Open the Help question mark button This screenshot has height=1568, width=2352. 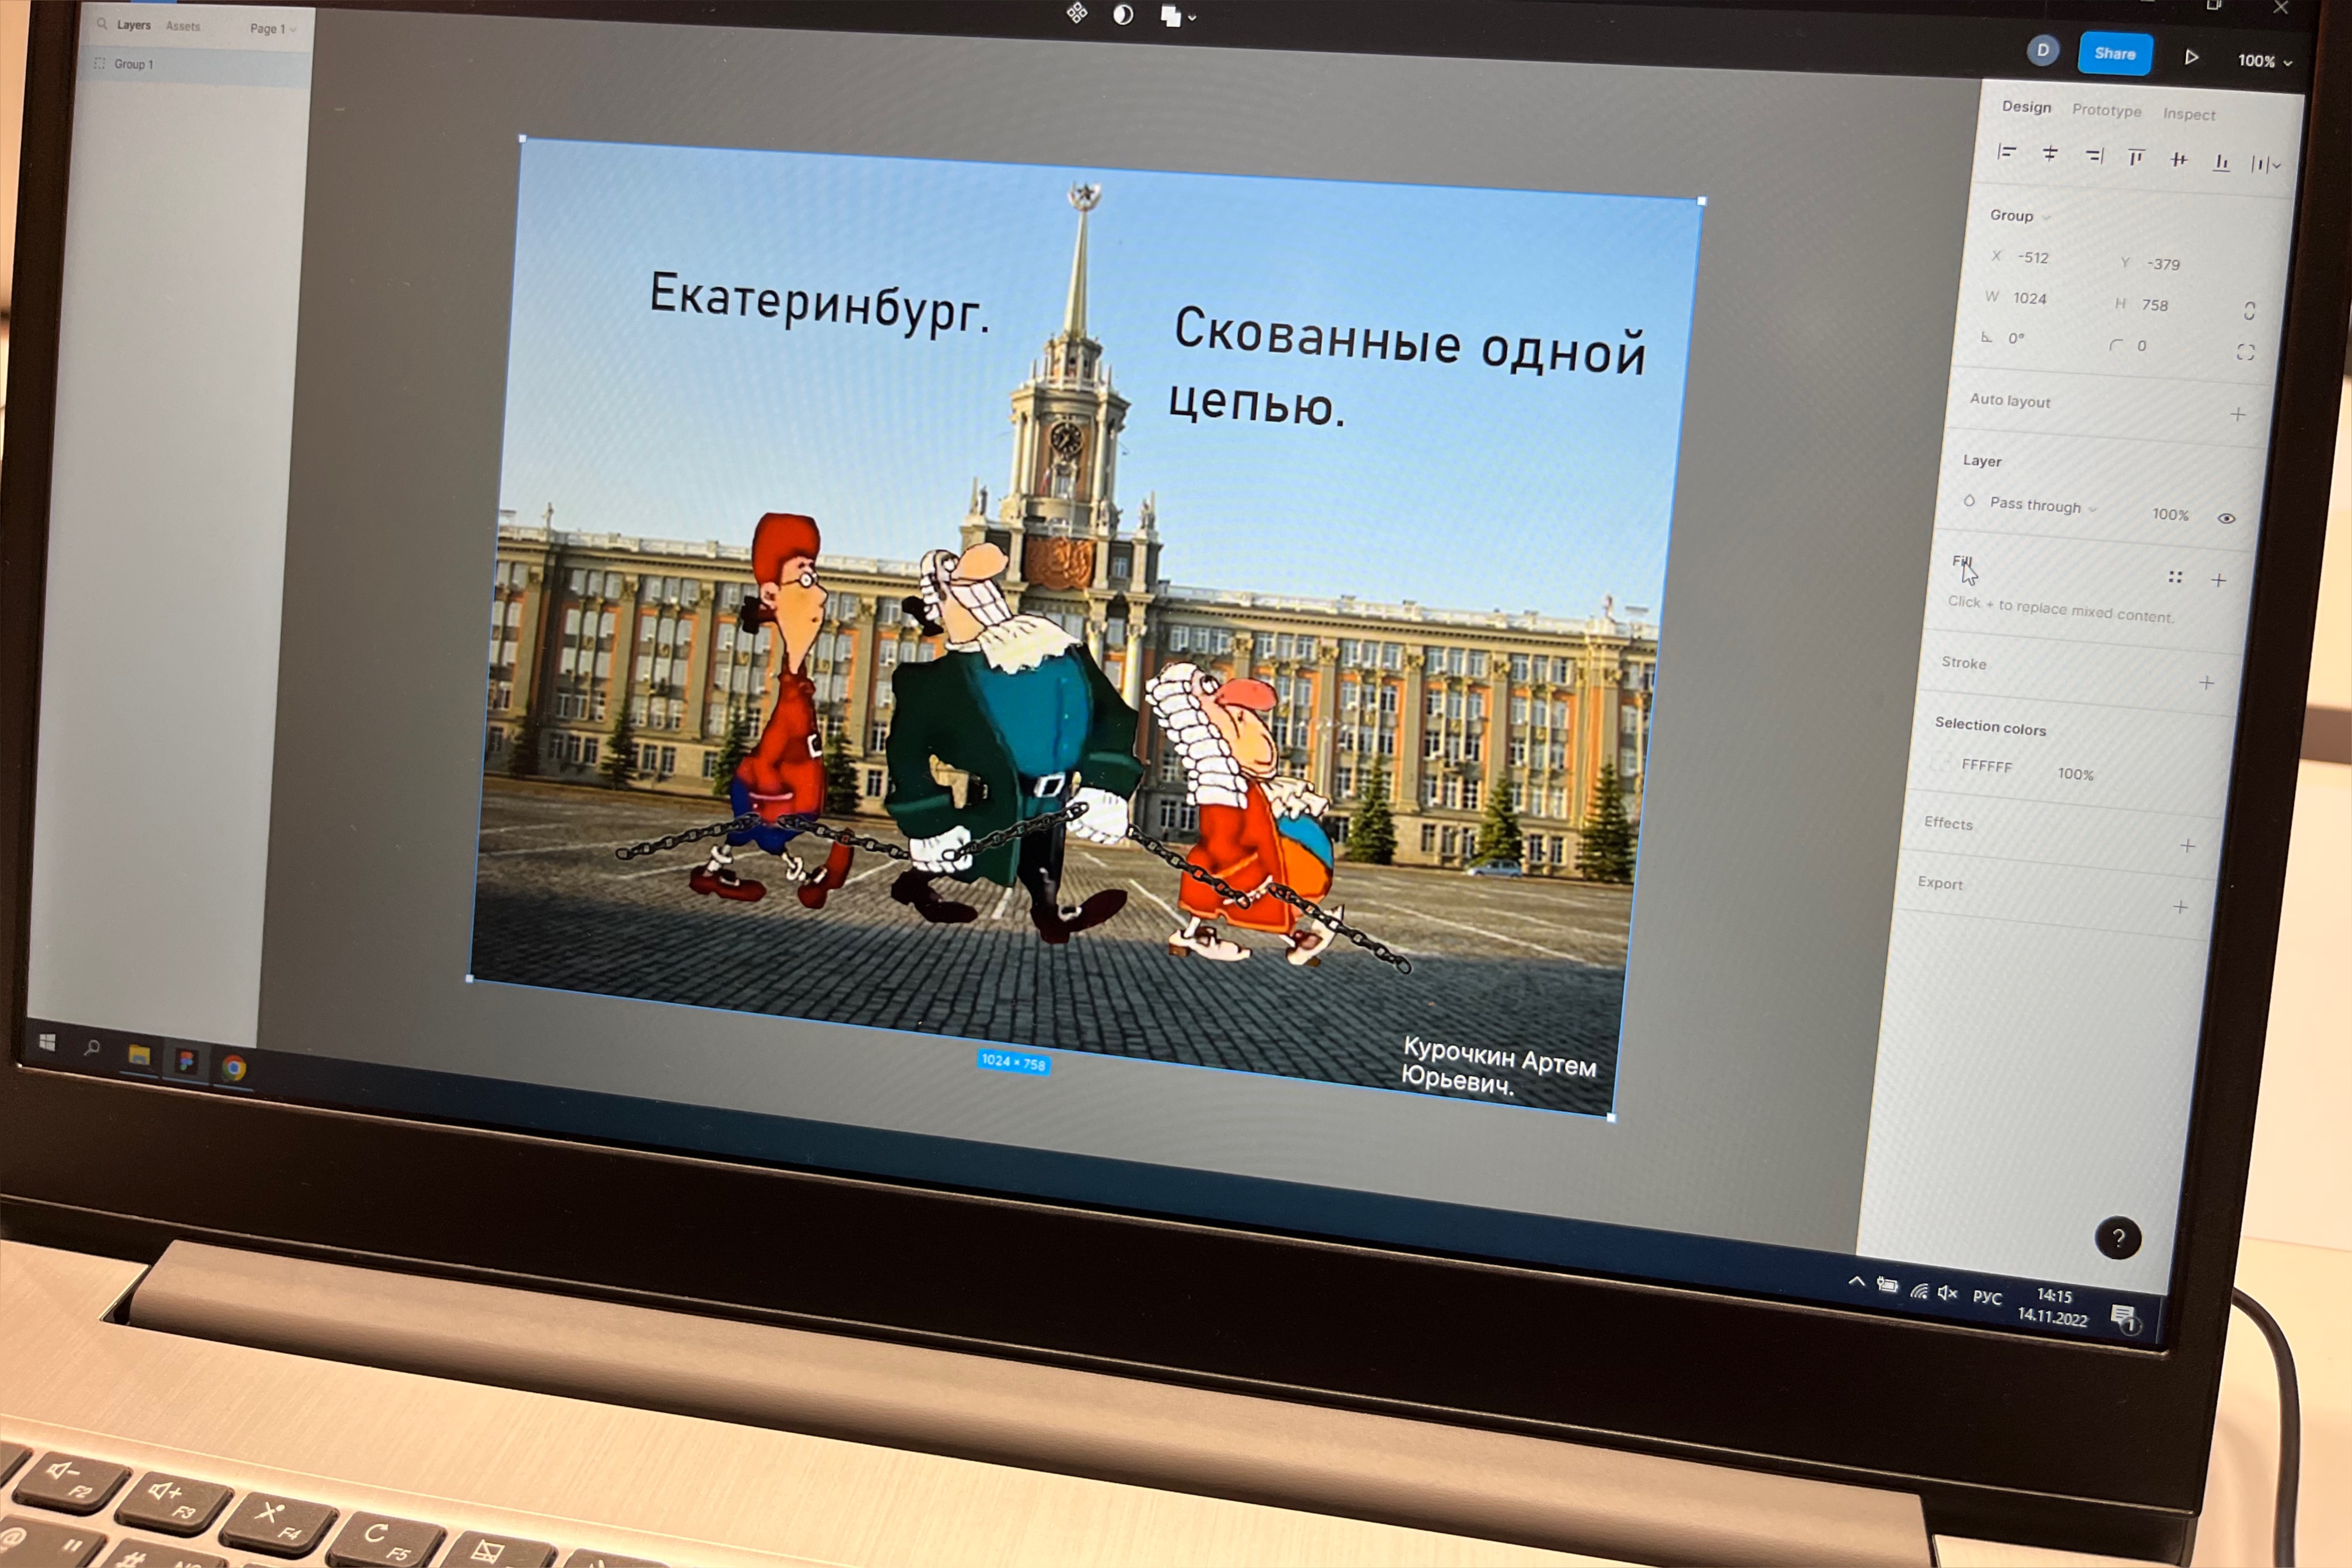tap(2117, 1238)
